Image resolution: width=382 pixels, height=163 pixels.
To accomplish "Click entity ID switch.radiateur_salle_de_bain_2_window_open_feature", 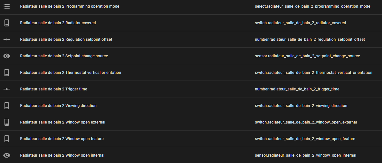I will 305,139.
